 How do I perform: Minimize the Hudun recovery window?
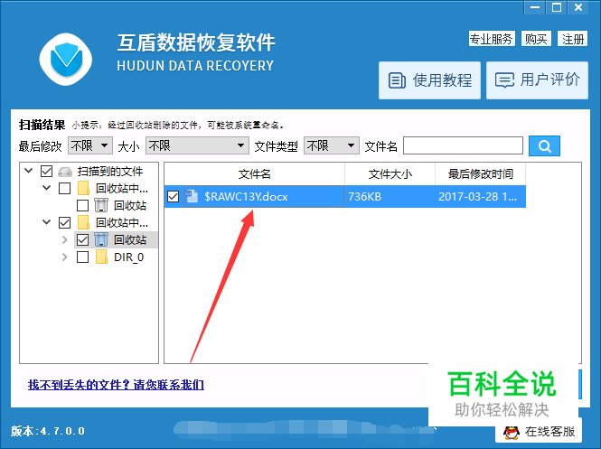click(x=535, y=7)
